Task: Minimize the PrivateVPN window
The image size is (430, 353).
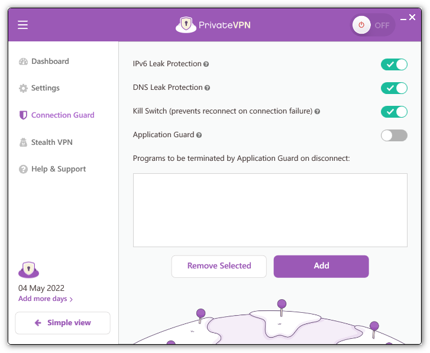Action: coord(403,19)
